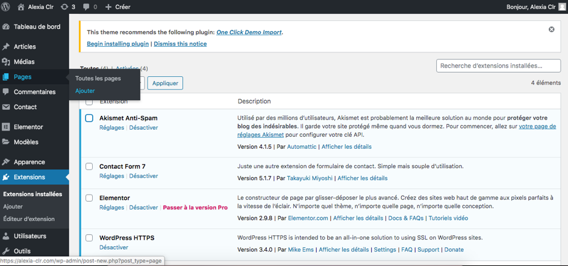
Task: Open Tutoriels vidéo link
Action: click(449, 219)
